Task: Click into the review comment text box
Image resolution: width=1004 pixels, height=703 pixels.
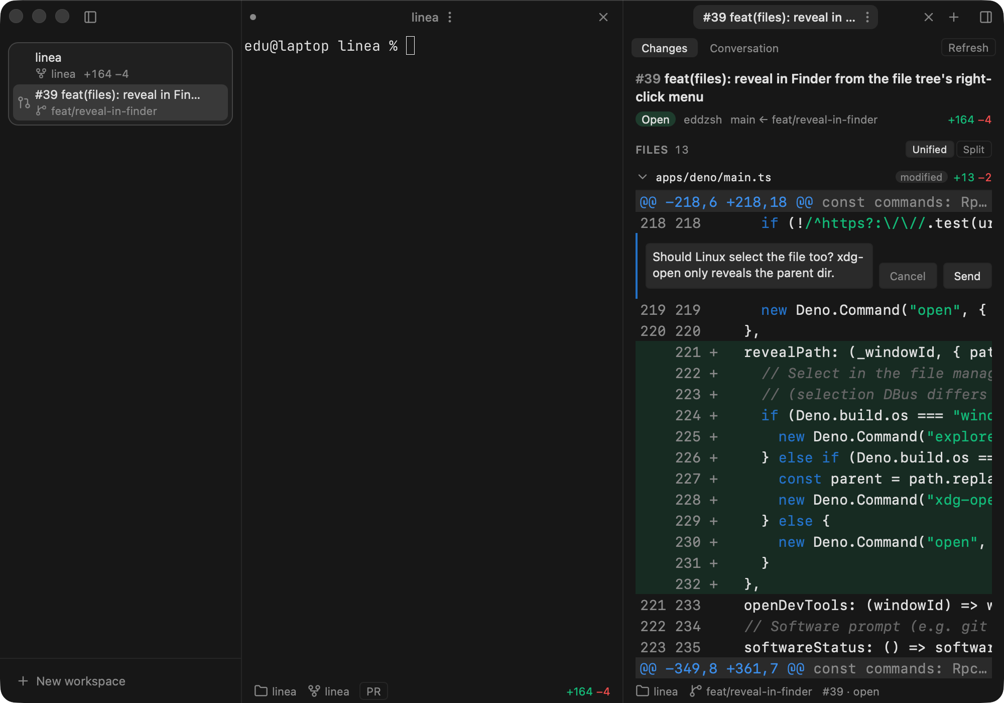Action: point(759,266)
